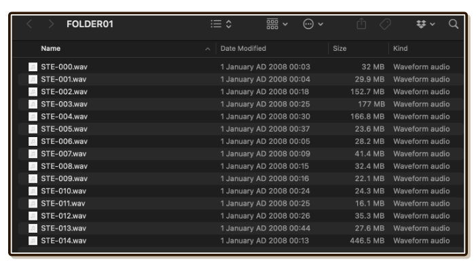Sort by the Kind column header

coord(400,48)
